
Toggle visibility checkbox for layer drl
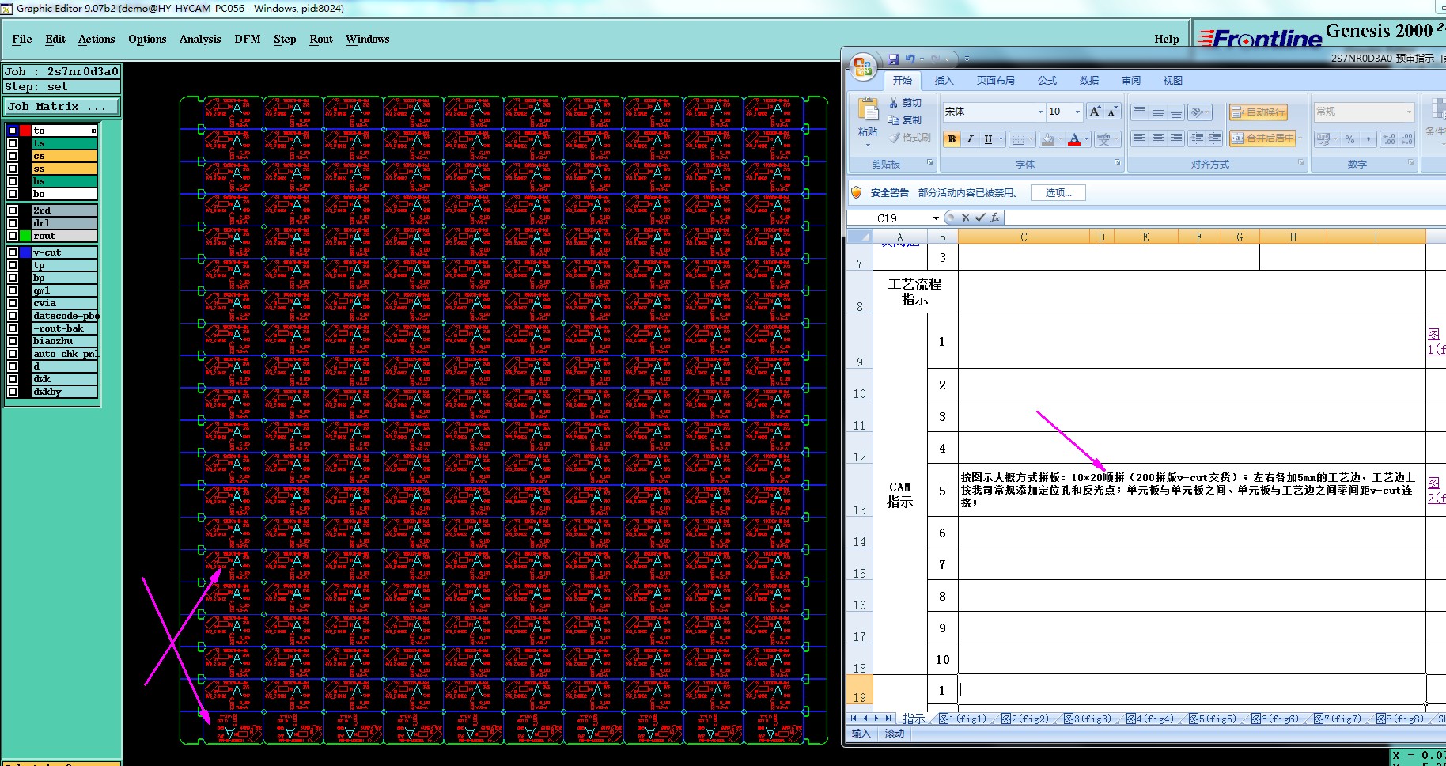(13, 223)
